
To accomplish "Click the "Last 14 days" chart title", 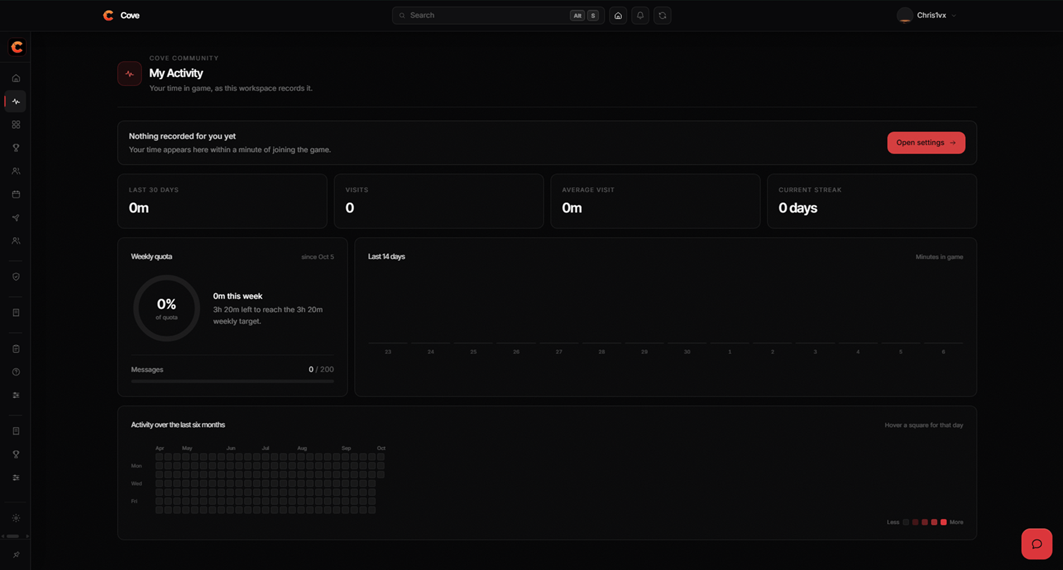I will coord(386,257).
